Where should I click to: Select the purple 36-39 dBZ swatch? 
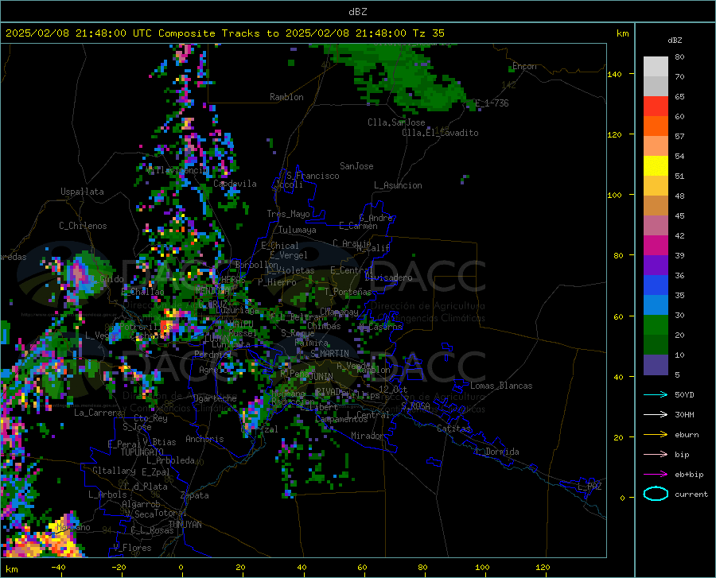[x=656, y=266]
